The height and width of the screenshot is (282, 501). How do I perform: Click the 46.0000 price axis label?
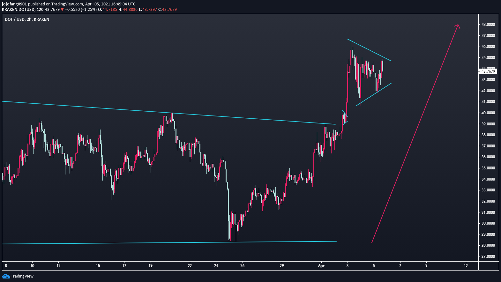coord(488,47)
